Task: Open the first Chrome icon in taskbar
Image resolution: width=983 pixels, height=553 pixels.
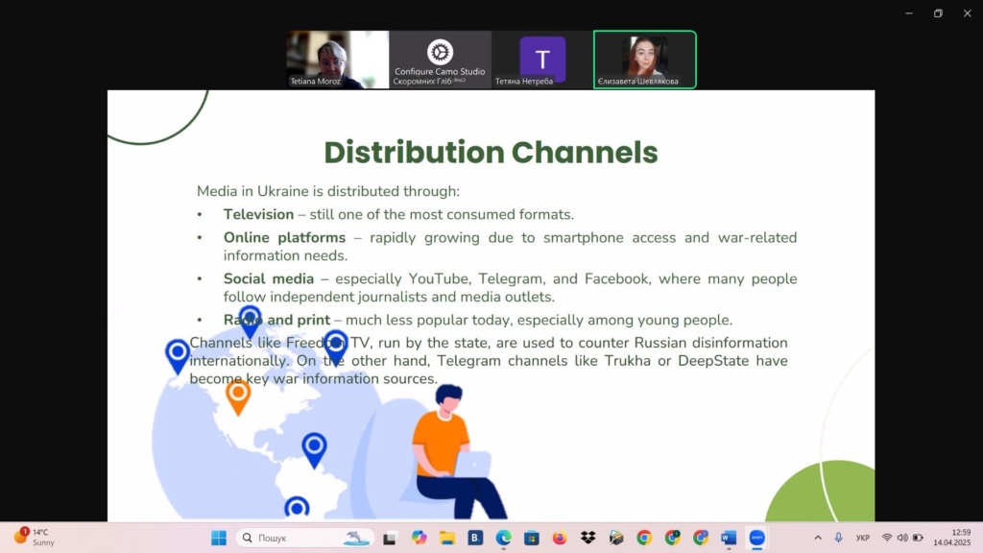Action: click(644, 538)
